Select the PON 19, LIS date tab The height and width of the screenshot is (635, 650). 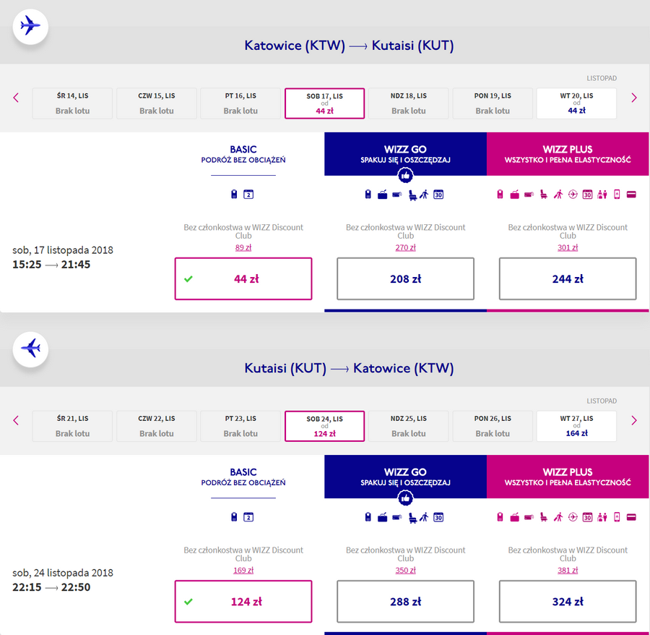click(493, 103)
